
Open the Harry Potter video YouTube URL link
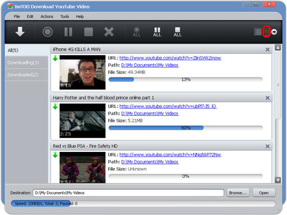click(x=168, y=106)
